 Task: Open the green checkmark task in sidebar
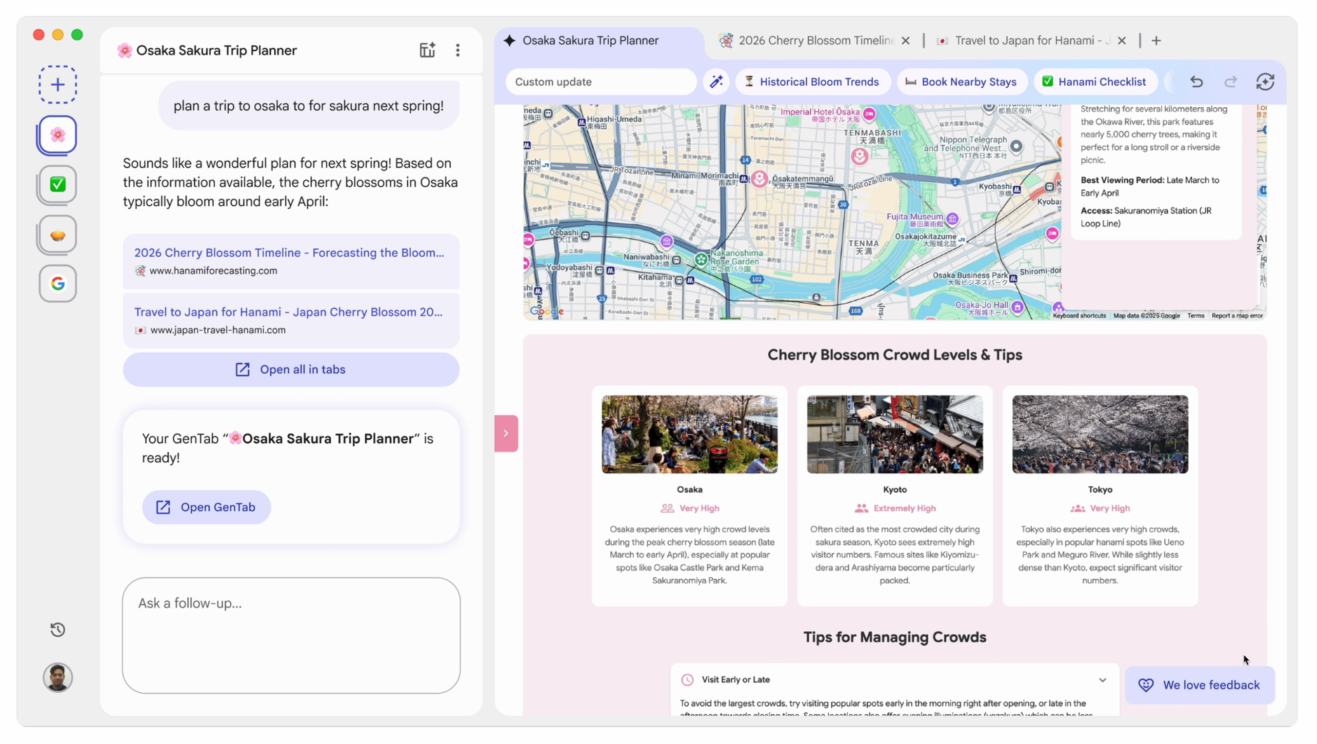click(58, 184)
